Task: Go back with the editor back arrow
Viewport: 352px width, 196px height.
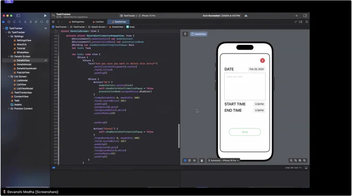Action: point(58,22)
